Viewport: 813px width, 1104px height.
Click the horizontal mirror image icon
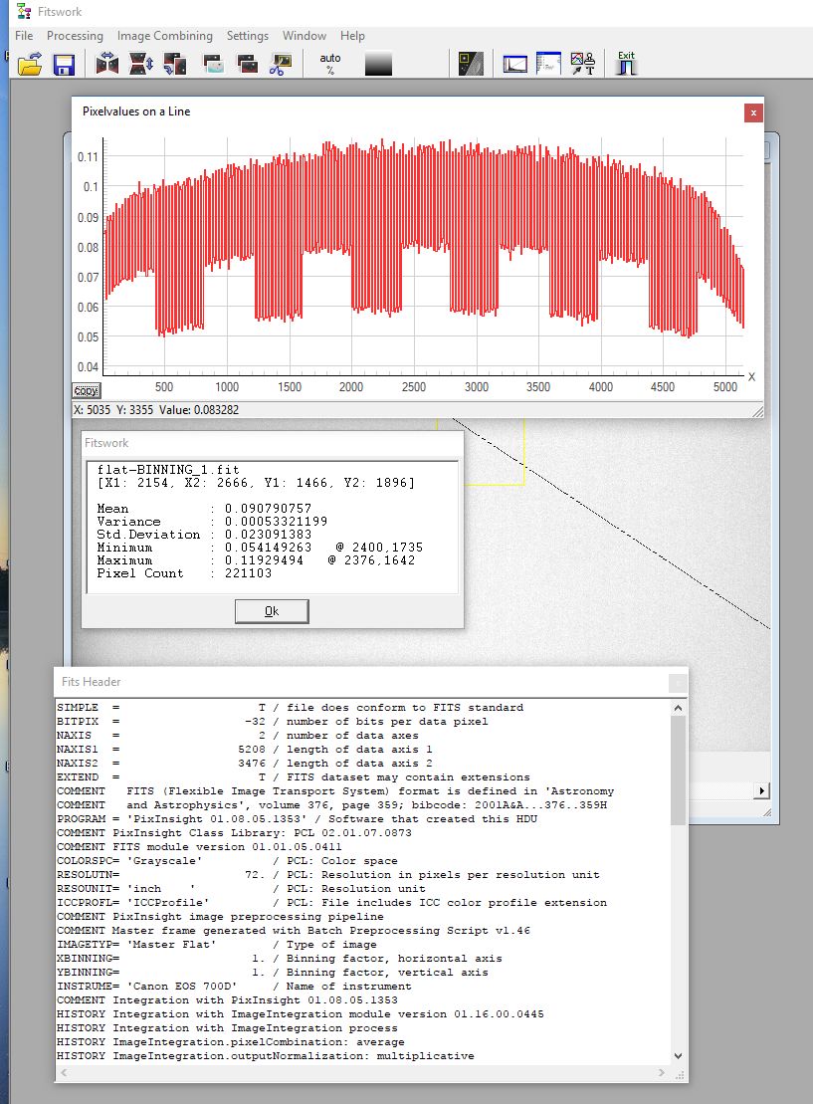[106, 65]
